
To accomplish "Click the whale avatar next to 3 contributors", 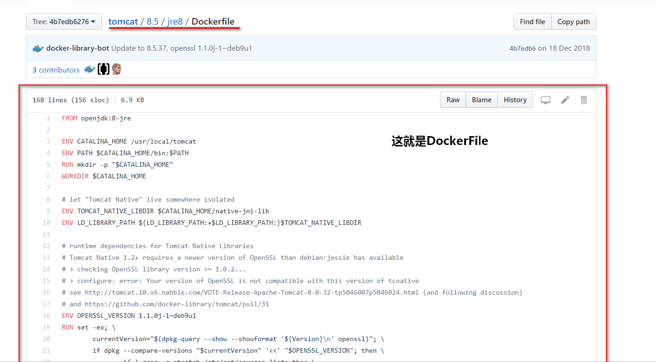I will tap(89, 69).
